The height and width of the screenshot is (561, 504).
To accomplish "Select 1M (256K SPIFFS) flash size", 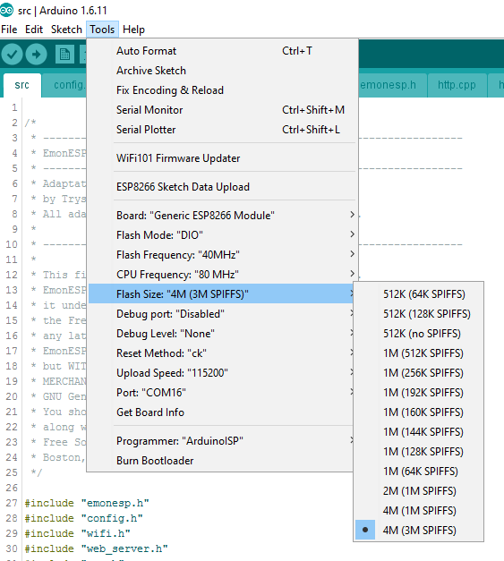I will tap(419, 373).
